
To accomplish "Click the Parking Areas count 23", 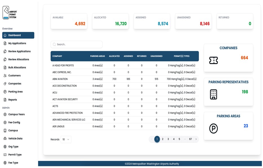I will point(246,126).
